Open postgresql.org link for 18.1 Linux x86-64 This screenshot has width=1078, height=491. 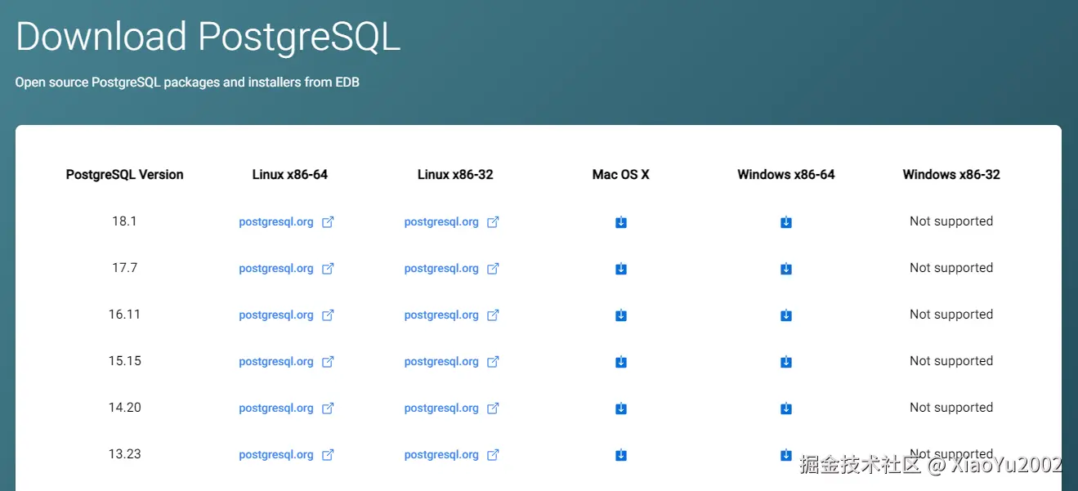pos(276,222)
